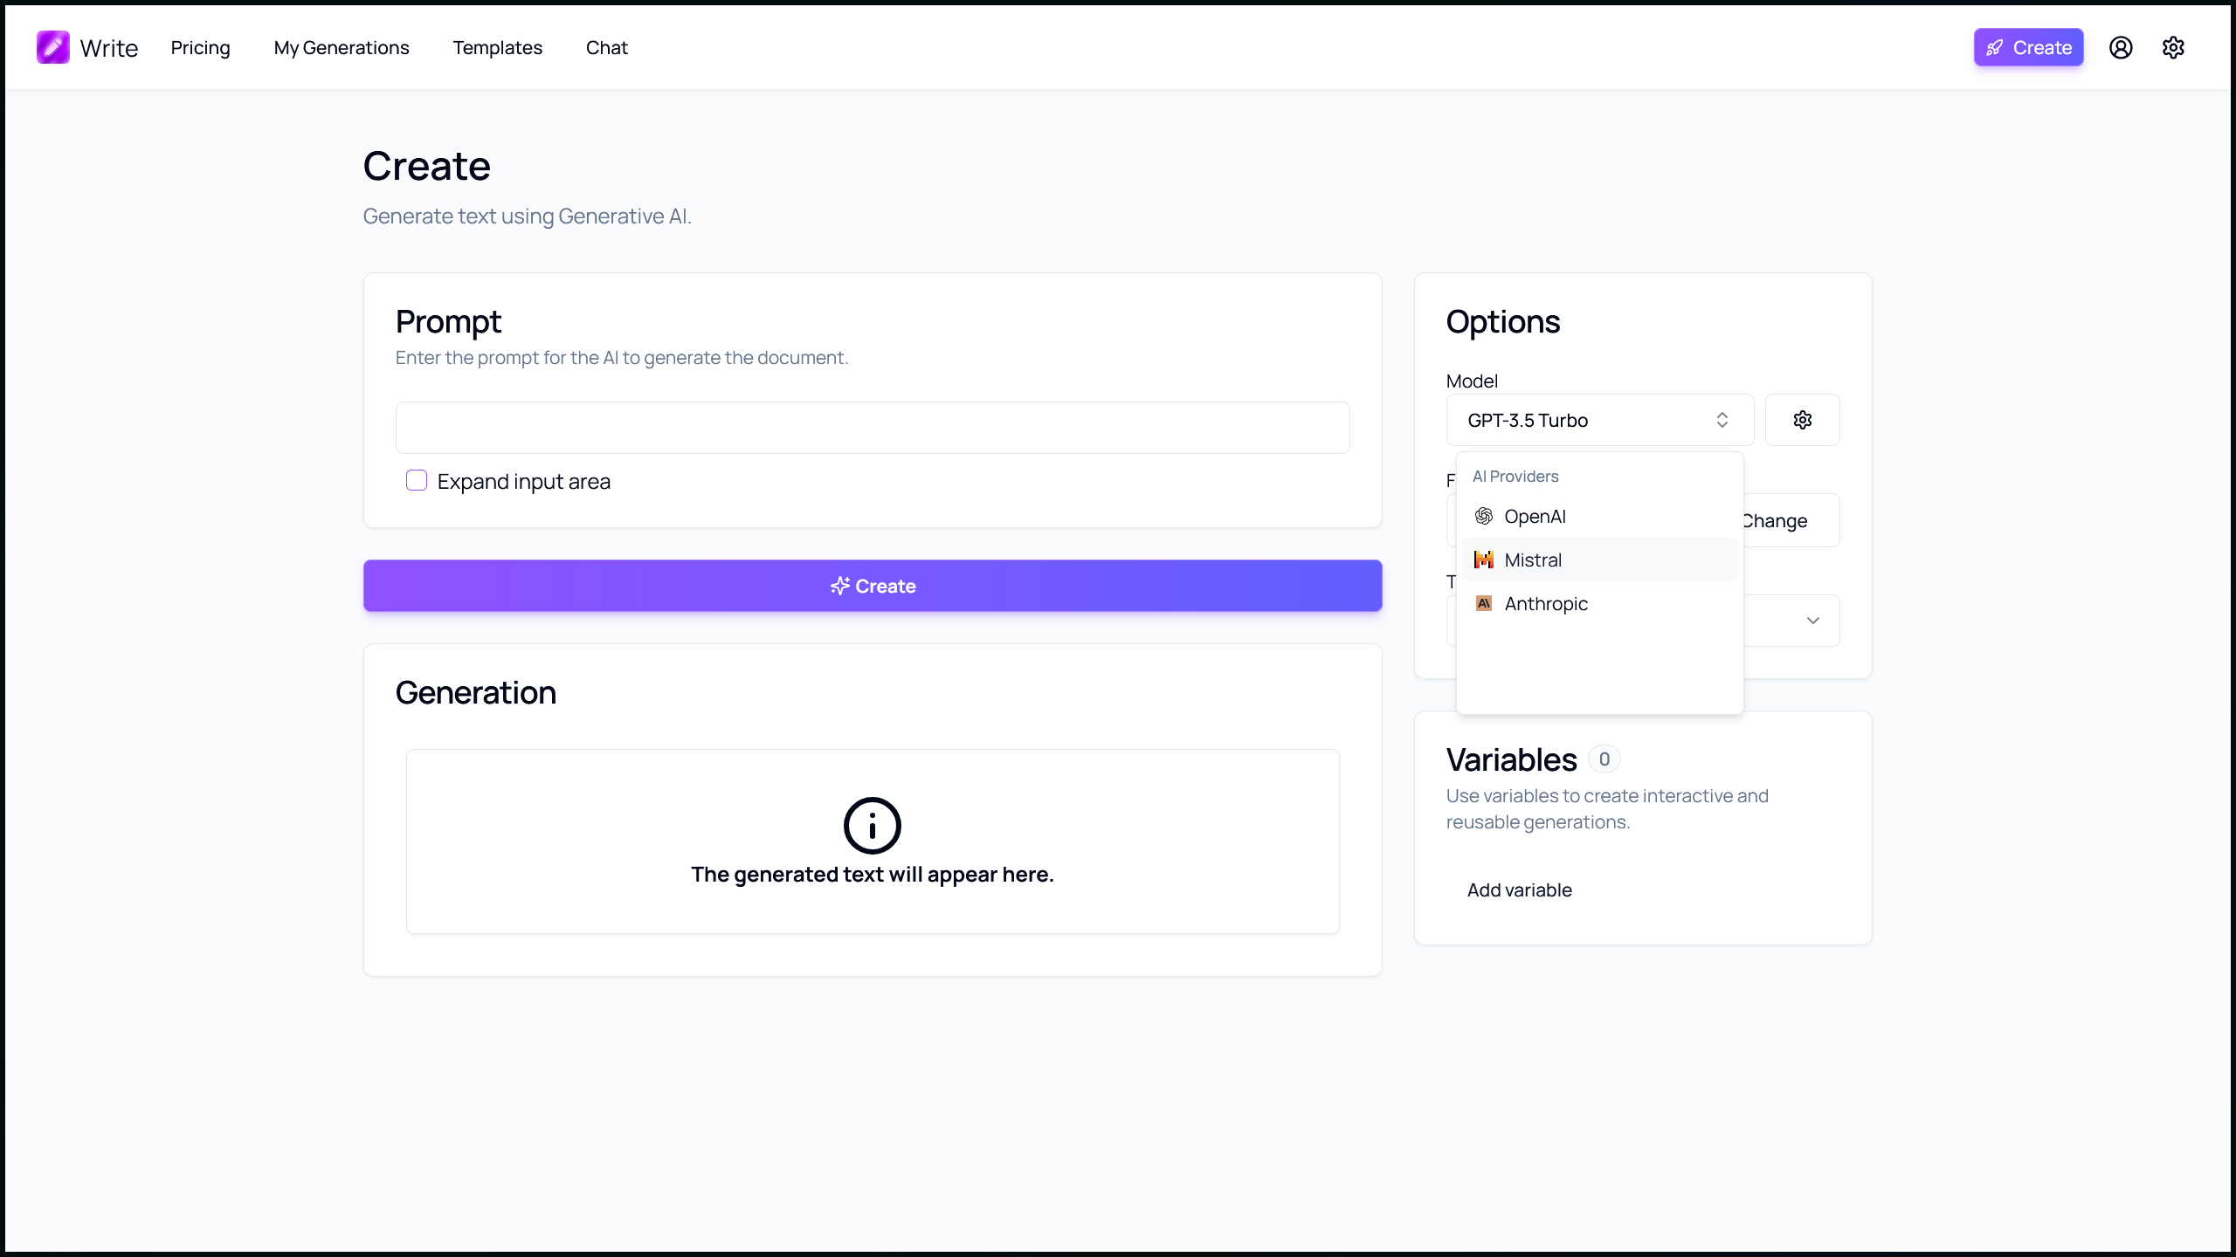This screenshot has height=1257, width=2236.
Task: Click the 'Generate text using Generative AI.' subtitle
Action: tap(527, 216)
